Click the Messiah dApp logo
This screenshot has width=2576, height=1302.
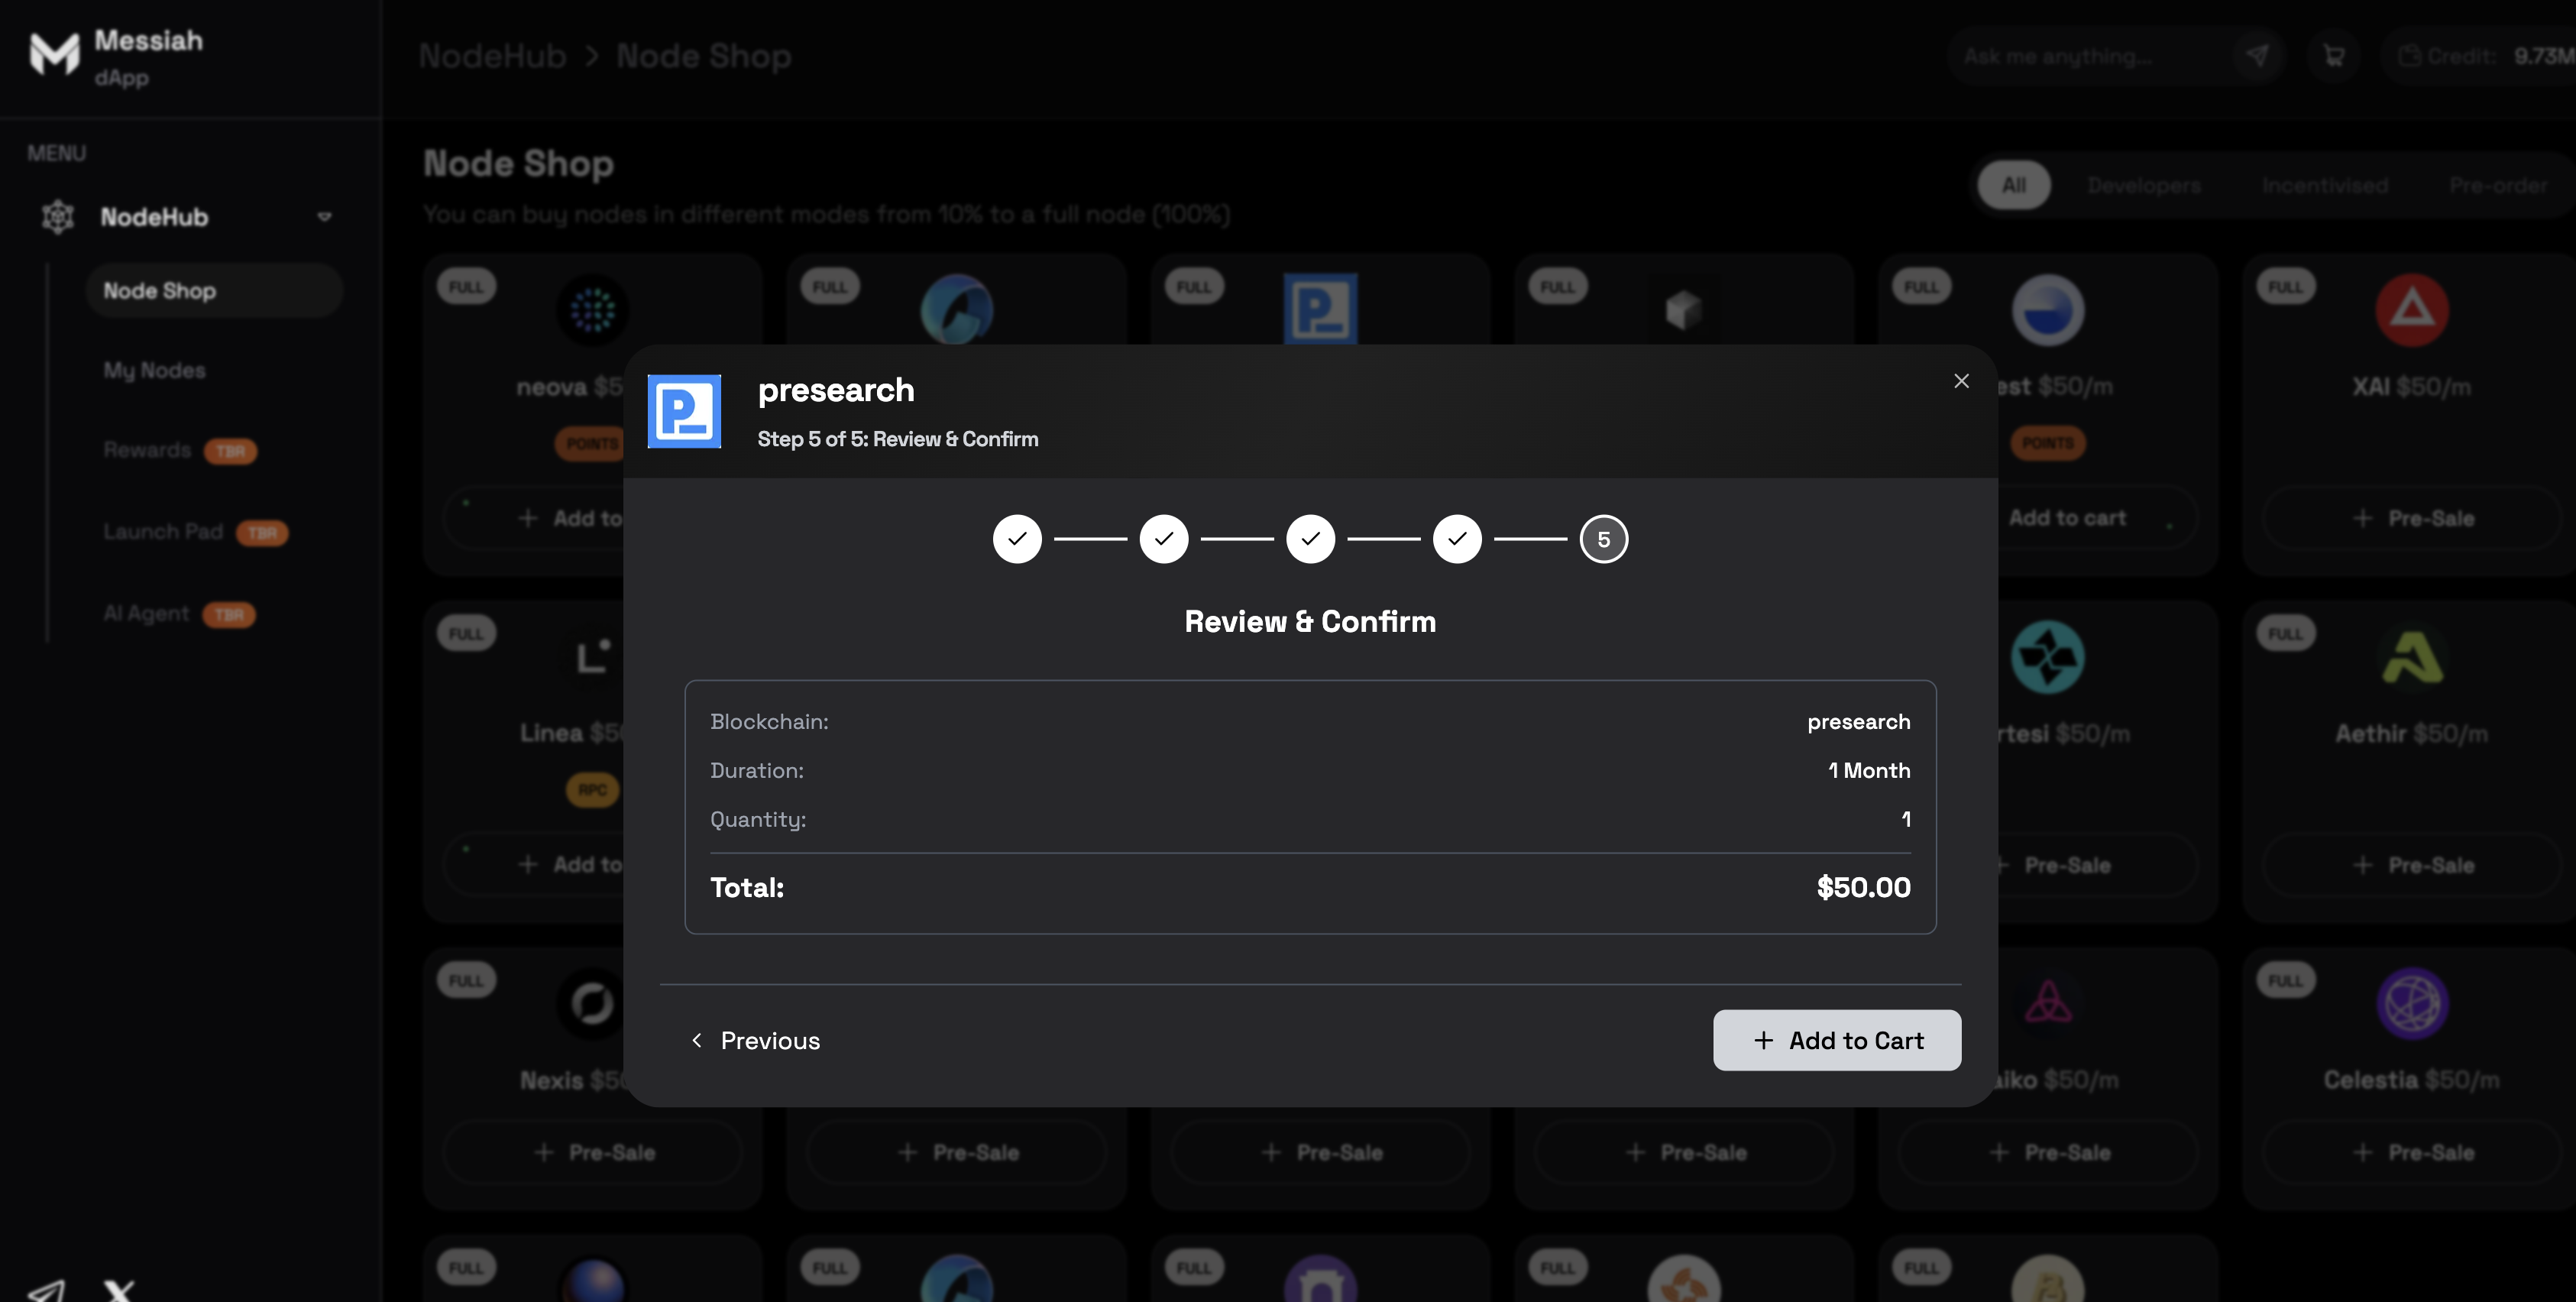(x=55, y=54)
